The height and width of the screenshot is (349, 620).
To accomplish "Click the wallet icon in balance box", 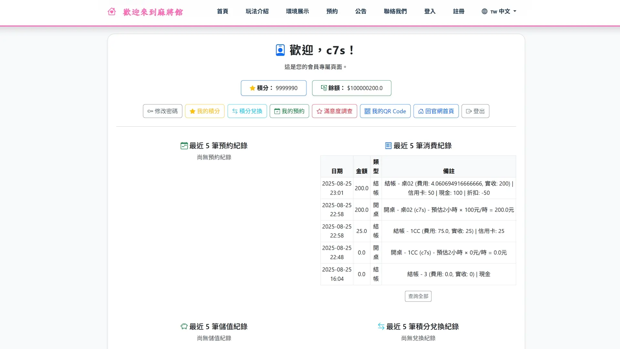I will [x=324, y=88].
